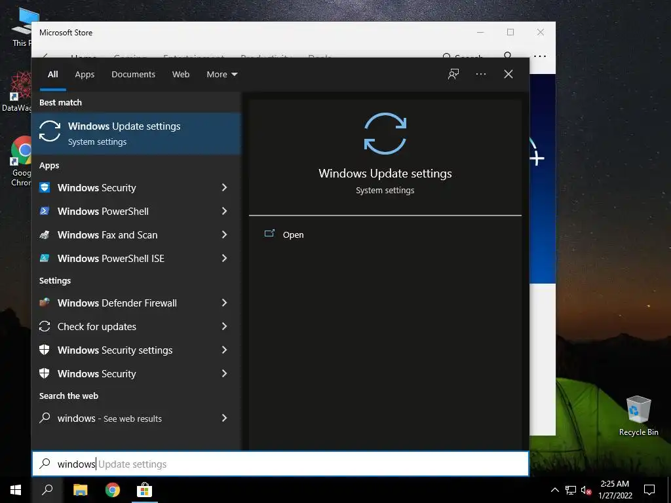
Task: Click magnifier icon in search box
Action: point(45,464)
